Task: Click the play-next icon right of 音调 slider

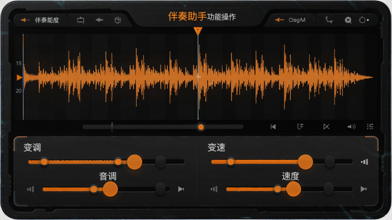Action: point(181,189)
